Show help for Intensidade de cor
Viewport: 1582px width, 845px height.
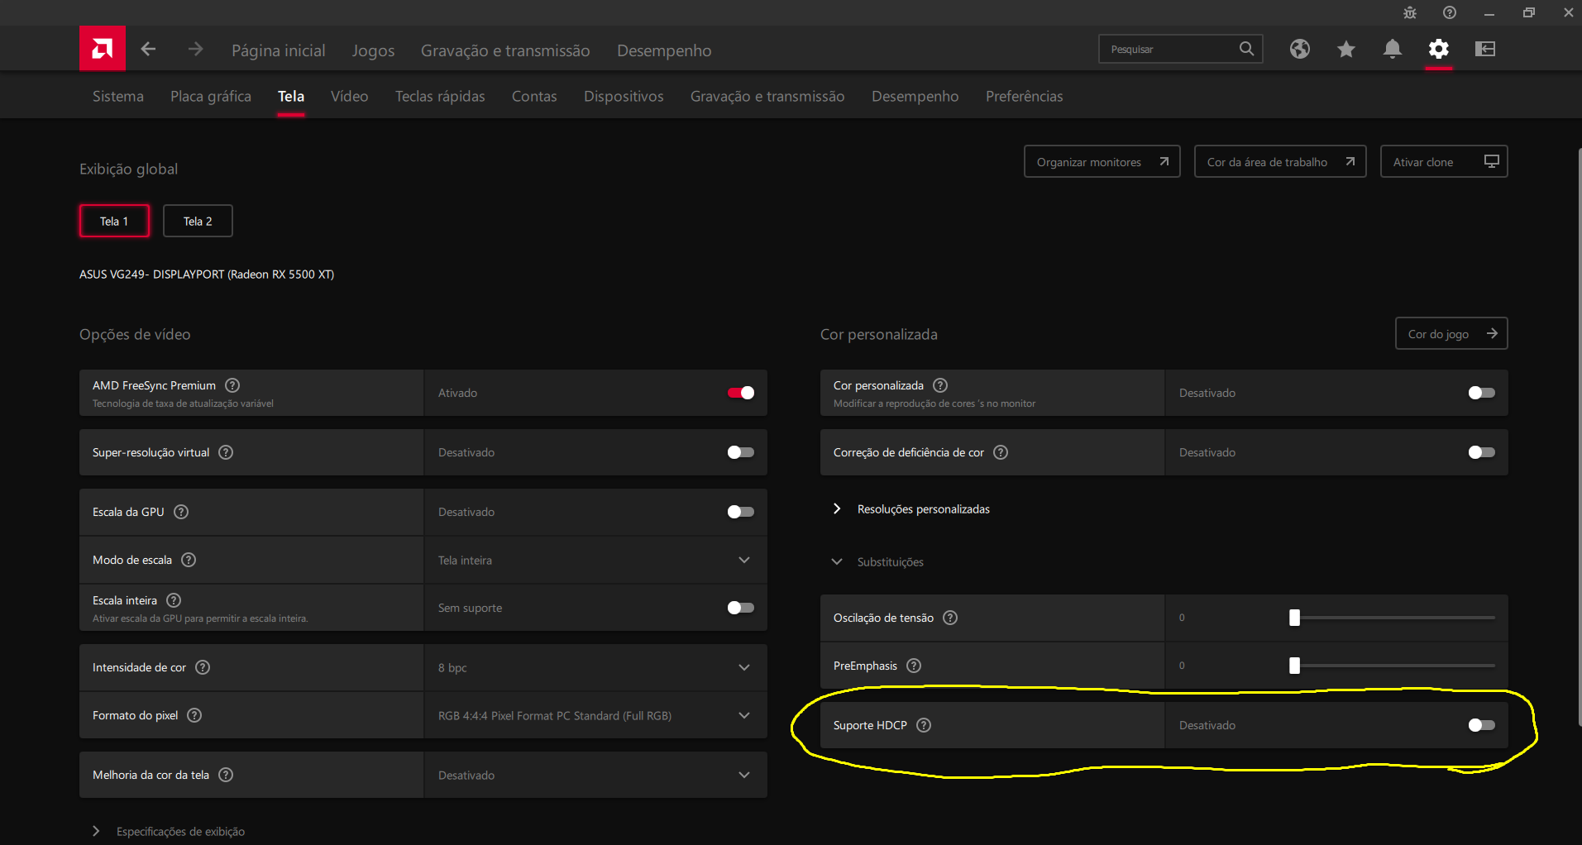203,667
